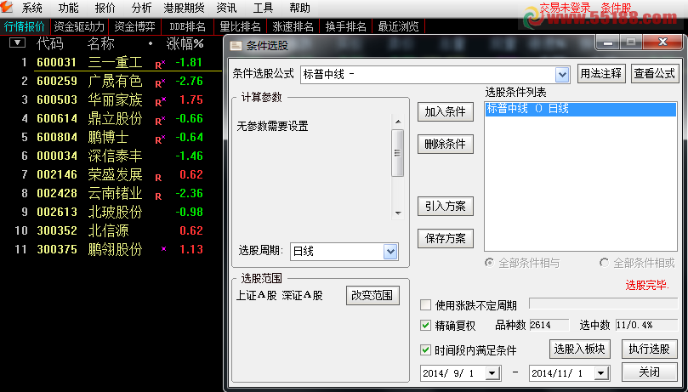Select 标普中线 () 日线 condition in list
The image size is (688, 392).
click(x=581, y=109)
